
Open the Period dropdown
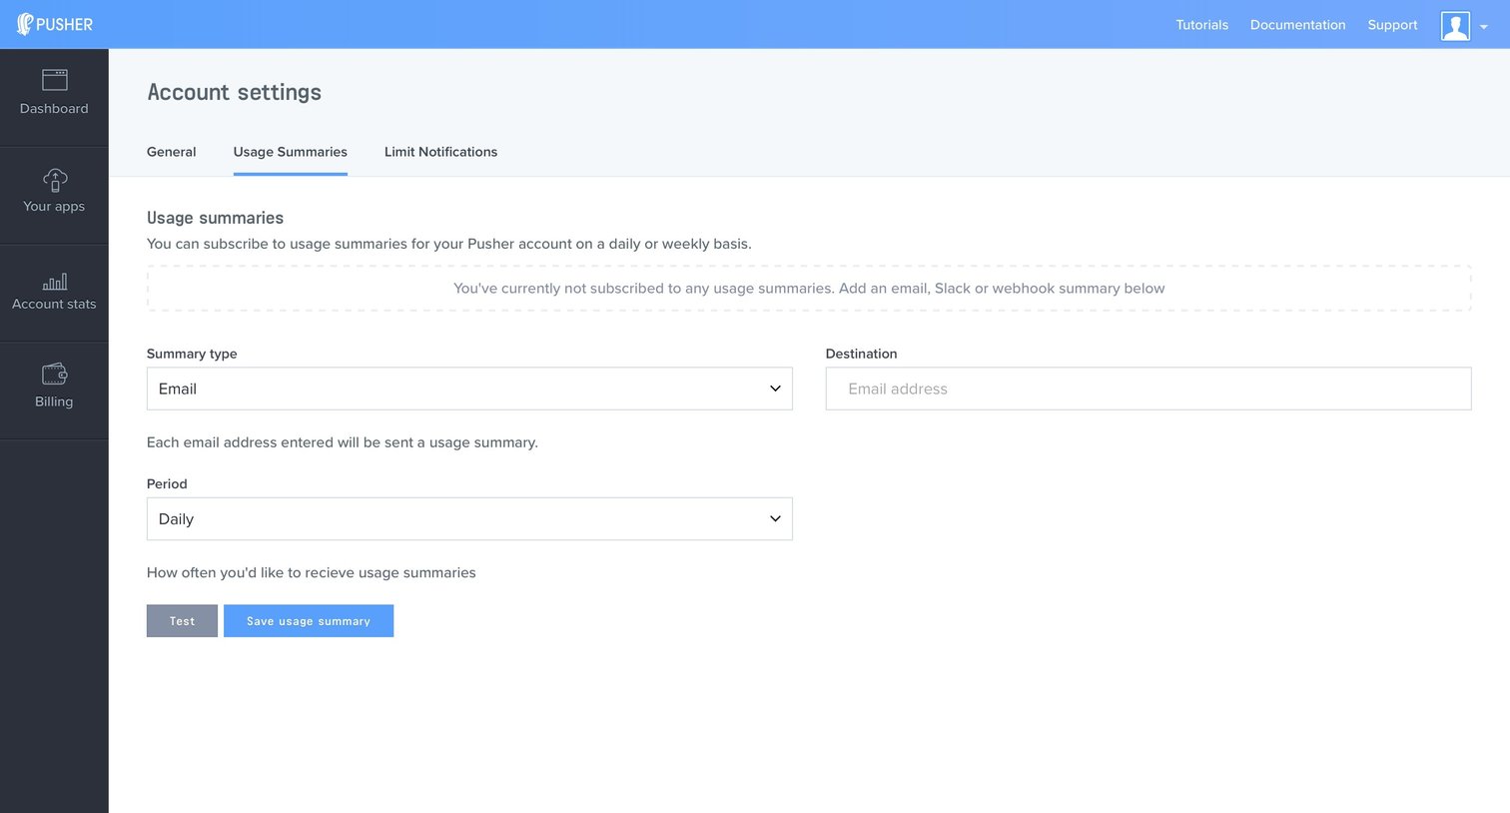coord(469,519)
